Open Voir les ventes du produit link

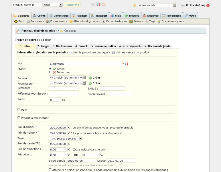tap(132, 52)
